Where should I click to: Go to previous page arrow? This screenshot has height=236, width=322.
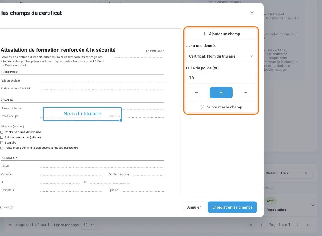[x=262, y=225]
